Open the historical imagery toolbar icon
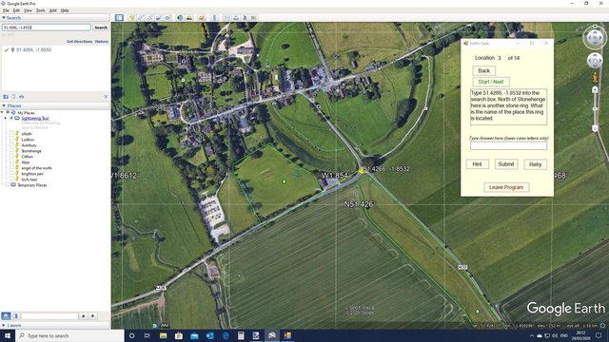This screenshot has width=609, height=342. [x=180, y=18]
